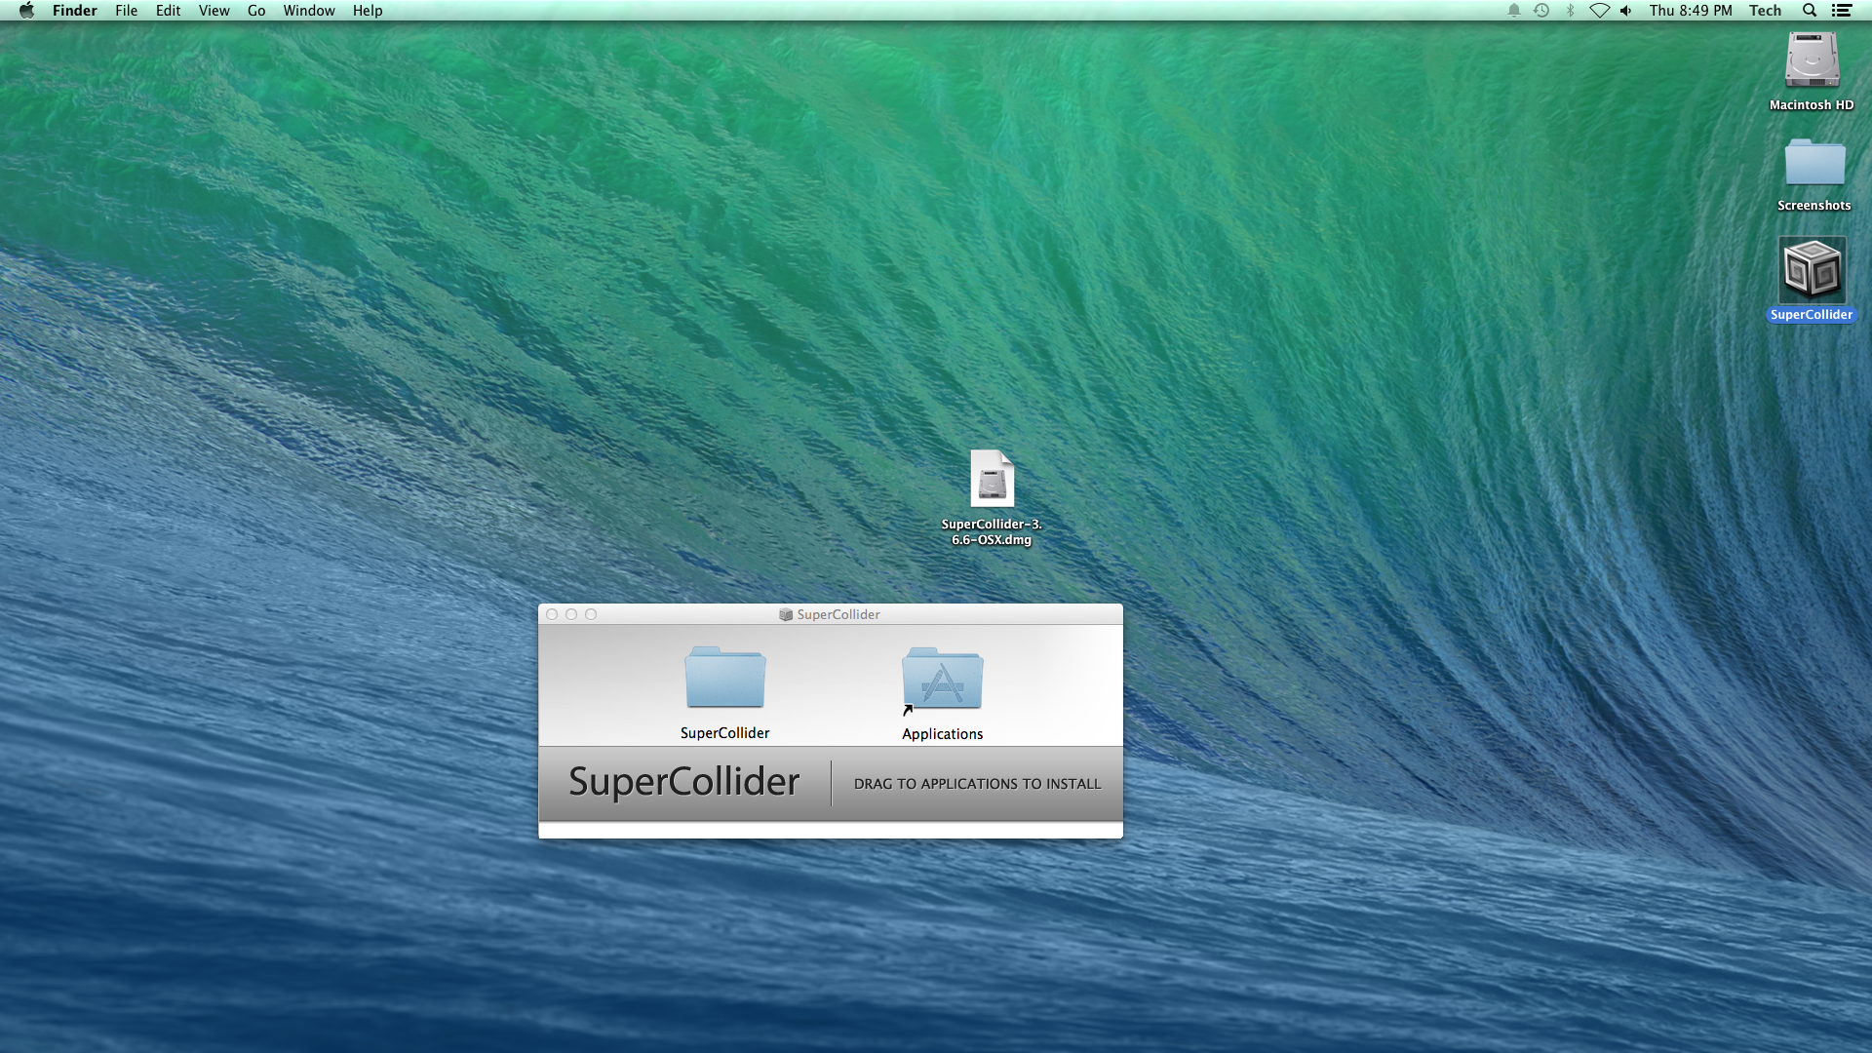
Task: Open the volume control icon
Action: coord(1626,11)
